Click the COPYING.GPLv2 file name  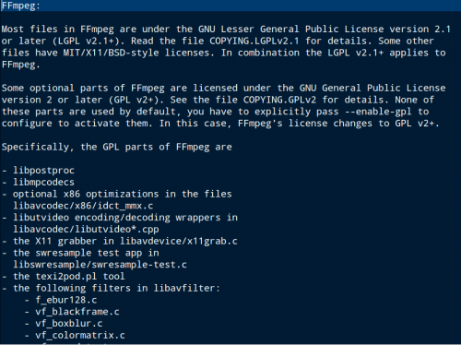[279, 100]
